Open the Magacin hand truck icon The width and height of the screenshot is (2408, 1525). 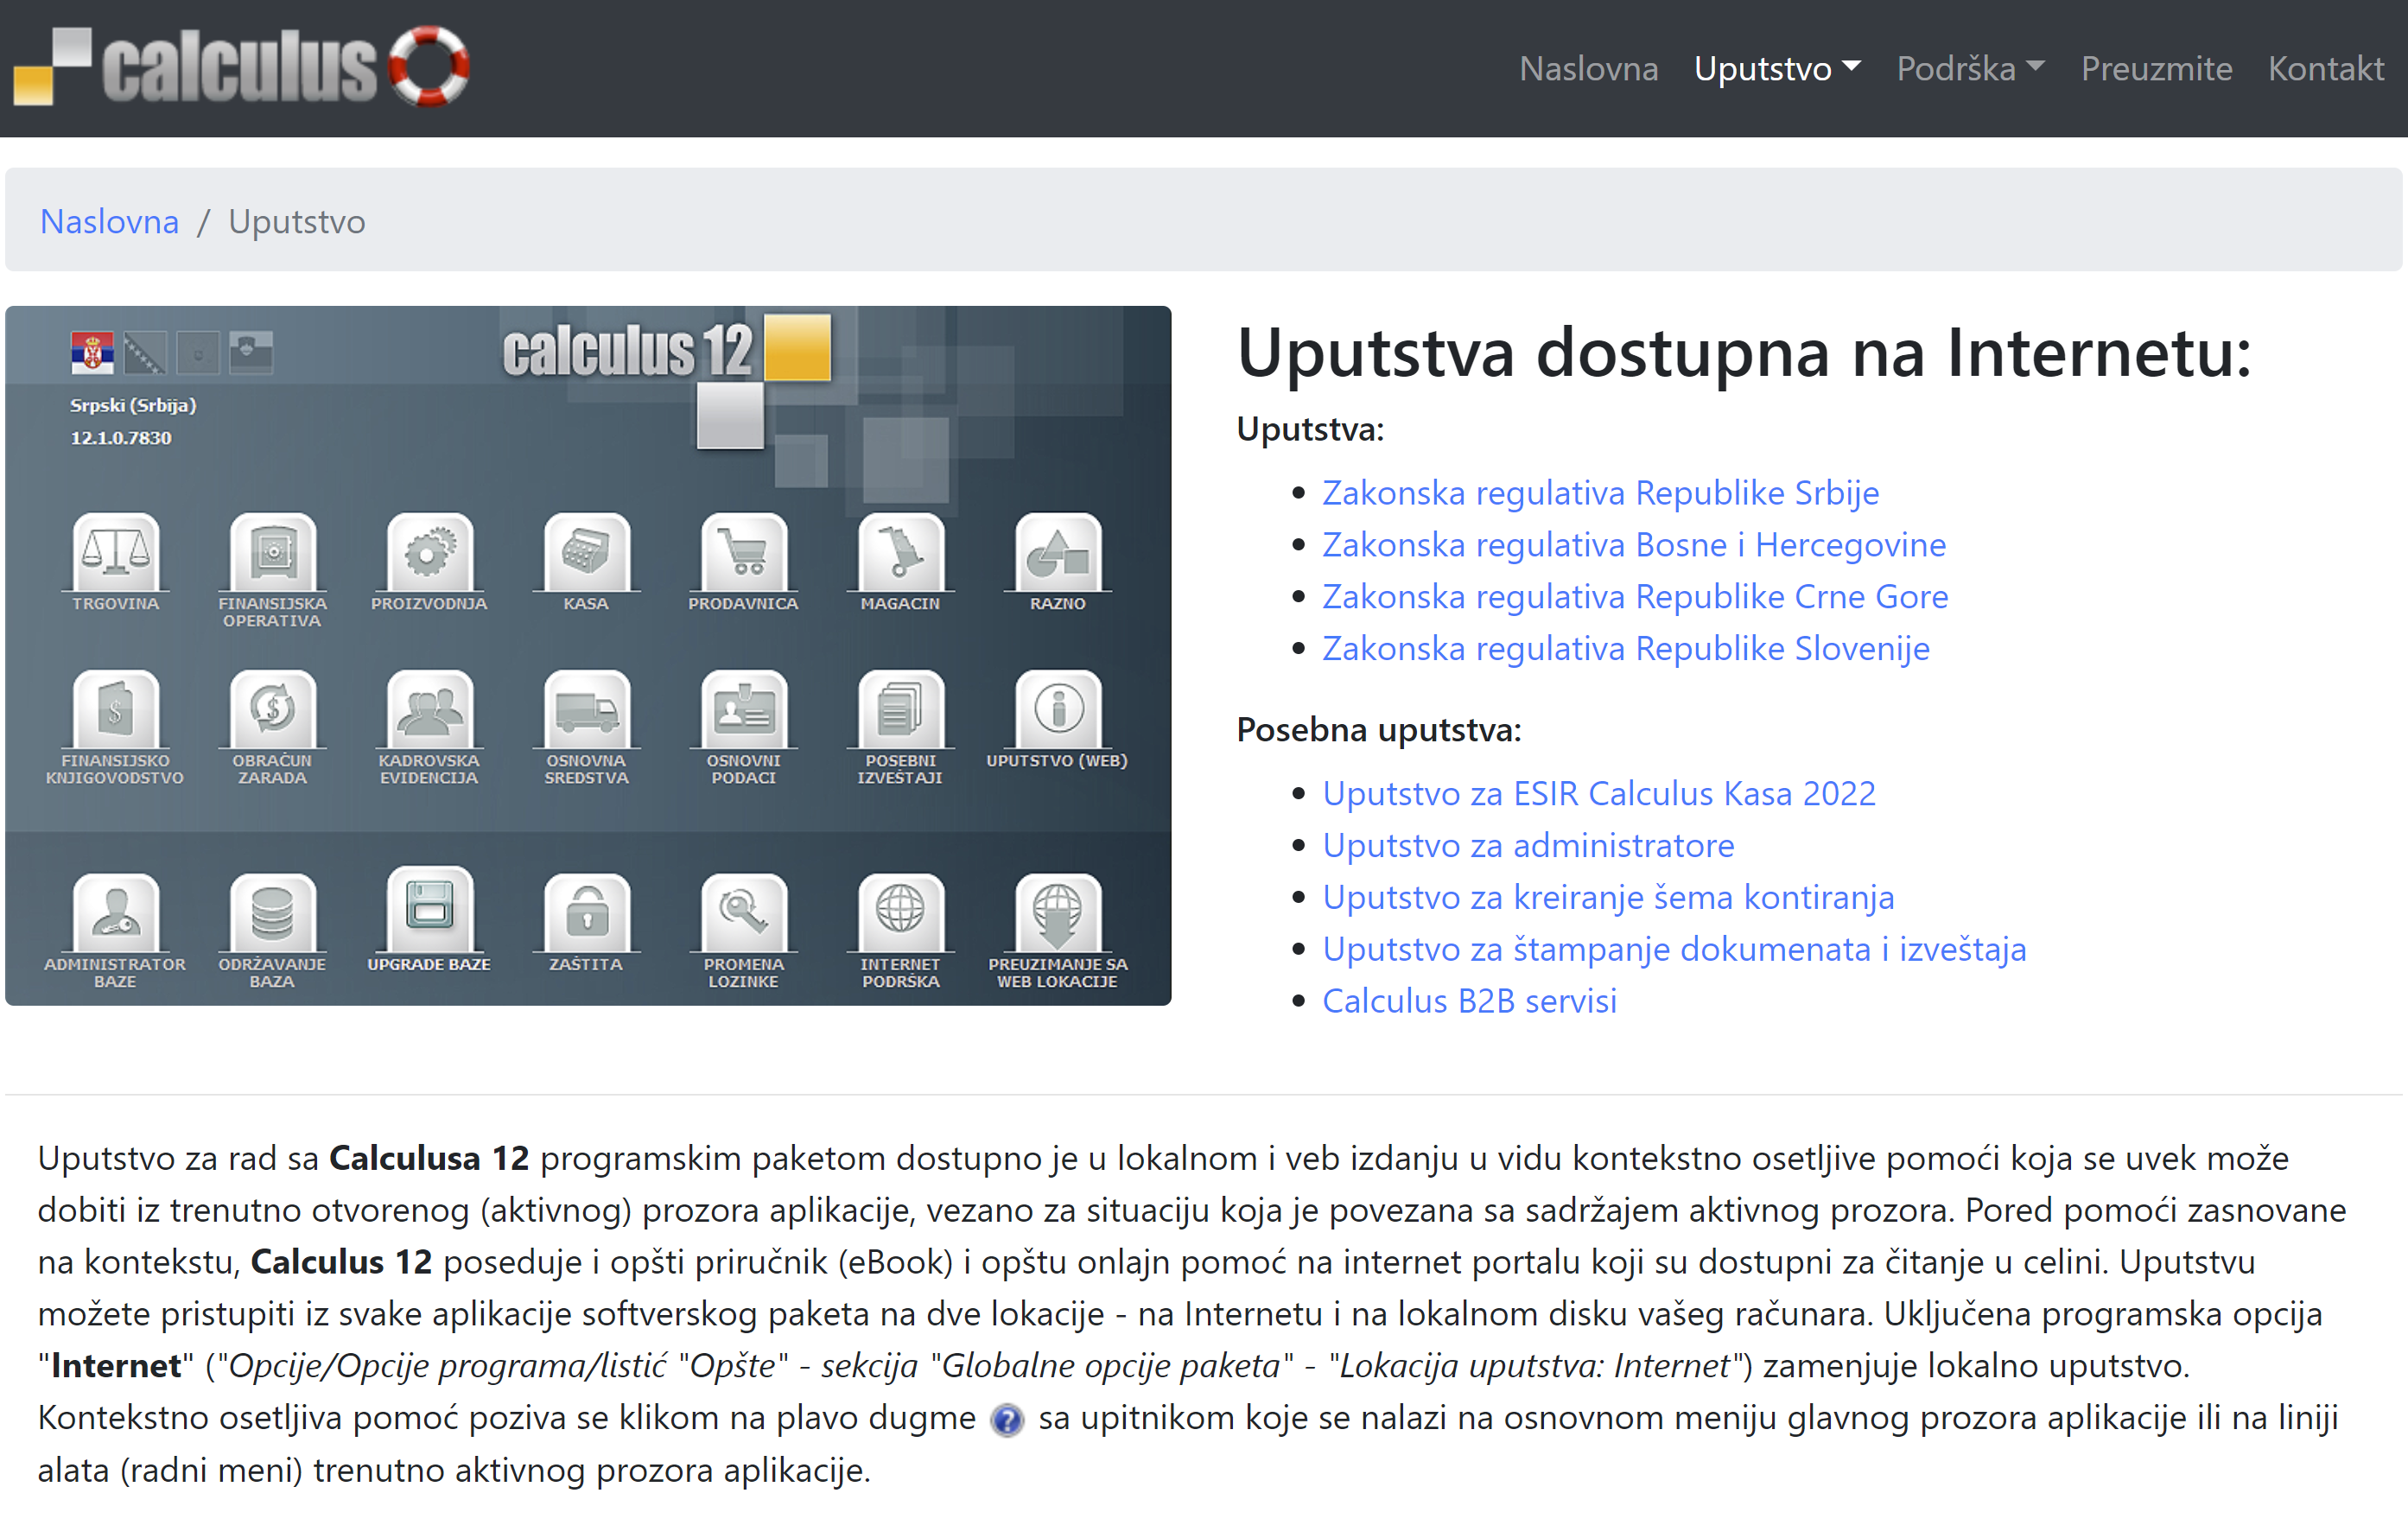(x=900, y=553)
